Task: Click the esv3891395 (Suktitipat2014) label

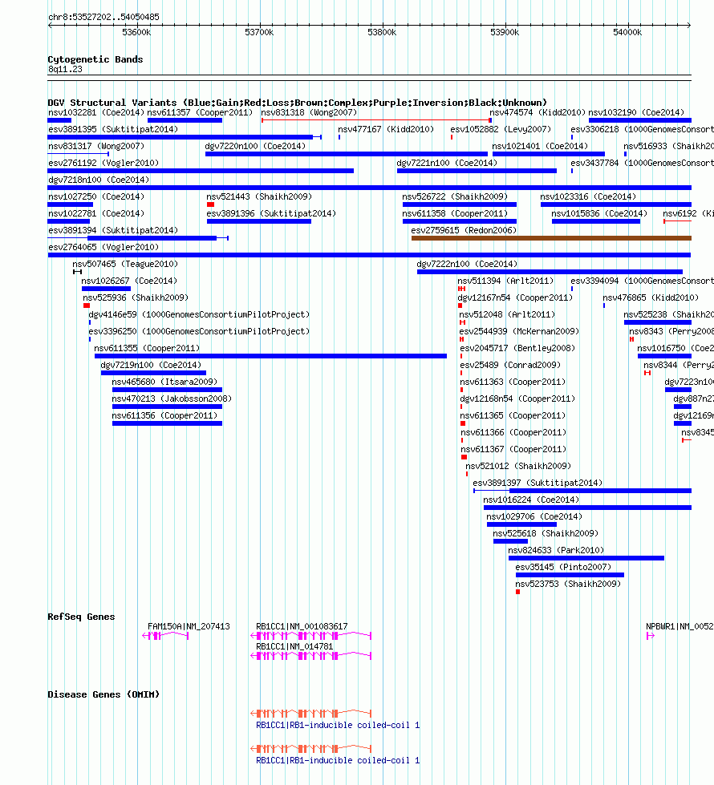Action: [x=113, y=129]
